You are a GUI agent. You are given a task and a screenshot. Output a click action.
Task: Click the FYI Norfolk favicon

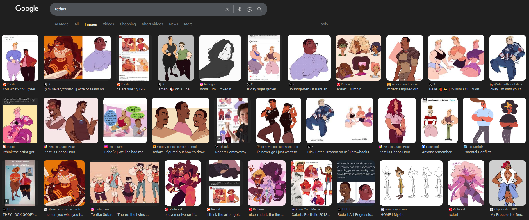coord(465,147)
